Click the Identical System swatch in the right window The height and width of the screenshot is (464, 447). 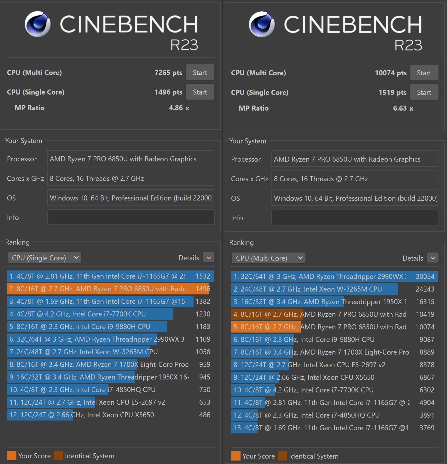282,456
